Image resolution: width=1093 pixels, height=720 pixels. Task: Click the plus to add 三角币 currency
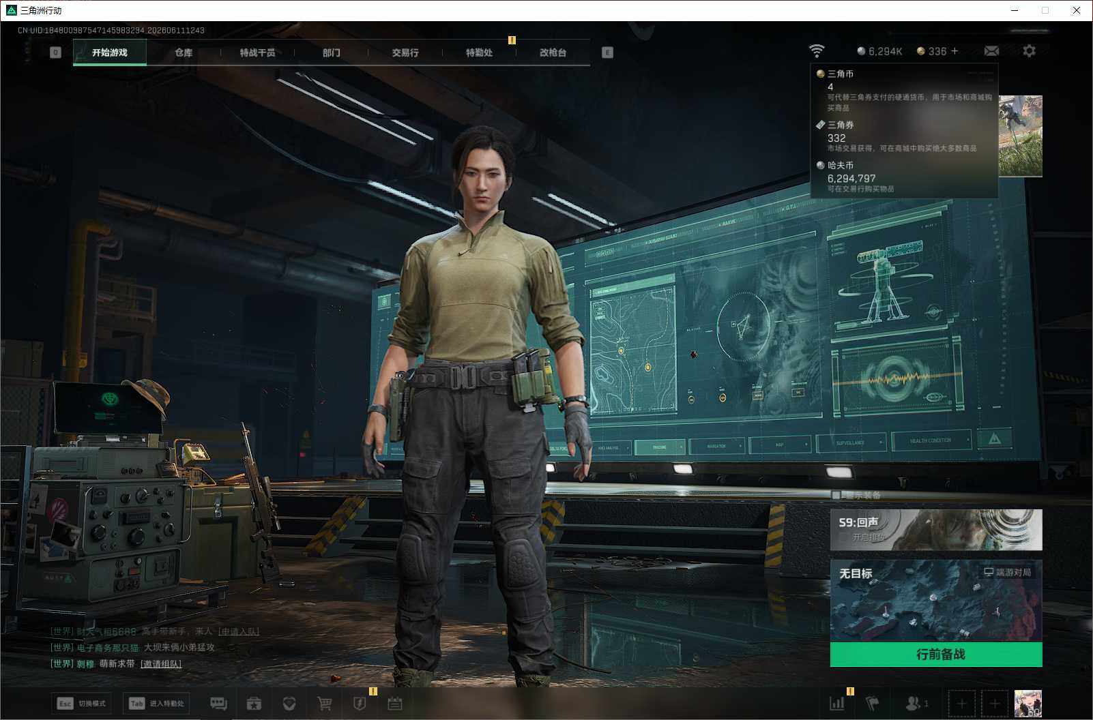click(x=954, y=51)
